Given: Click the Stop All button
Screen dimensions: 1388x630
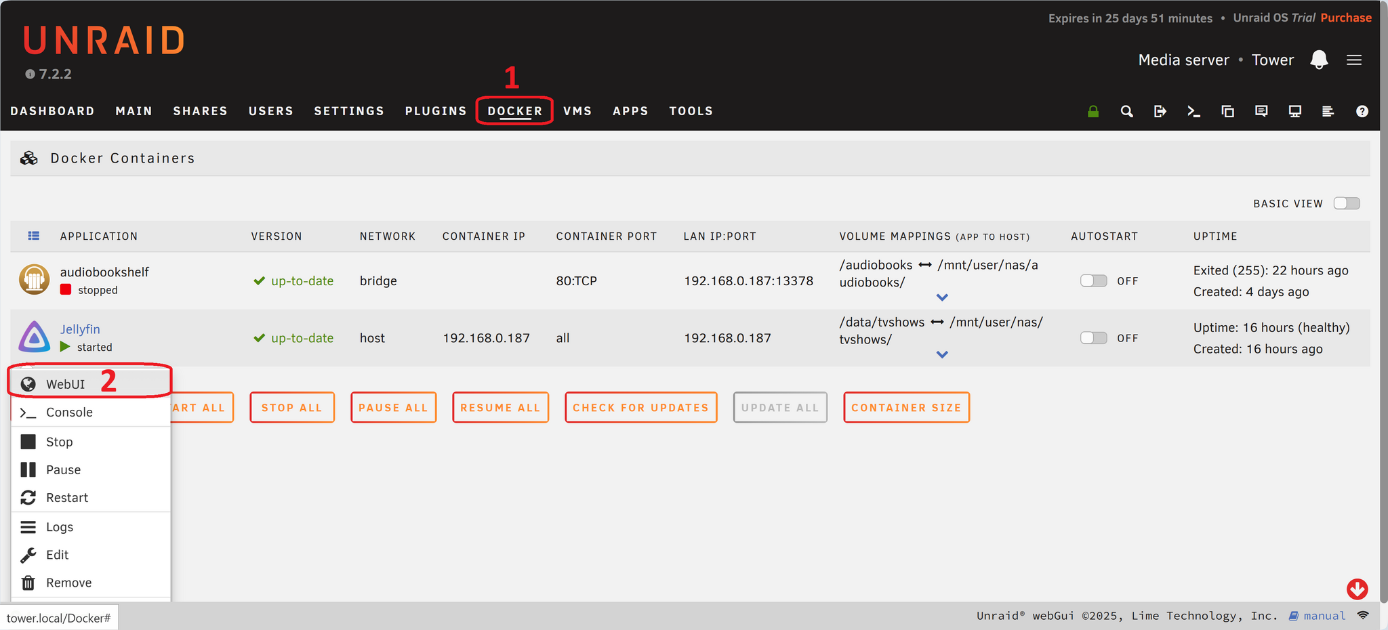Looking at the screenshot, I should (x=292, y=407).
